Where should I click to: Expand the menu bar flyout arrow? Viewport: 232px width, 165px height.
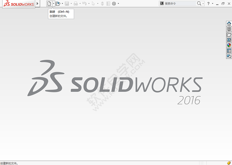37,3
